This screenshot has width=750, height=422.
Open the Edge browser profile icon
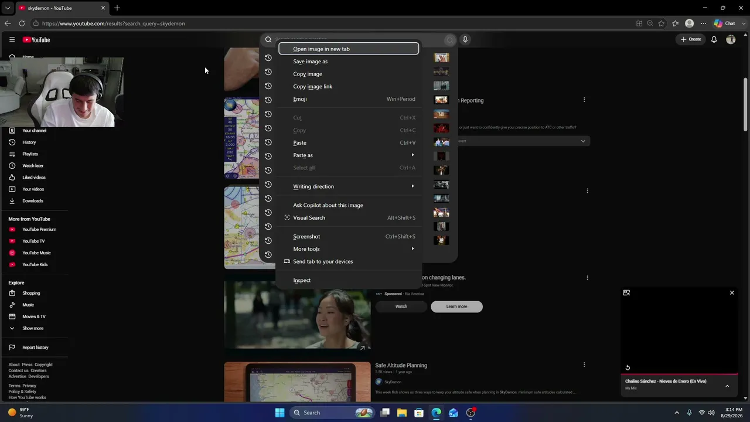pyautogui.click(x=690, y=23)
